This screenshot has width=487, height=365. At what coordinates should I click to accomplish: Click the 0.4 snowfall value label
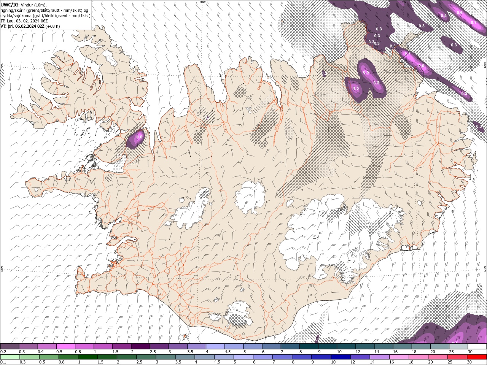pyautogui.click(x=444, y=16)
